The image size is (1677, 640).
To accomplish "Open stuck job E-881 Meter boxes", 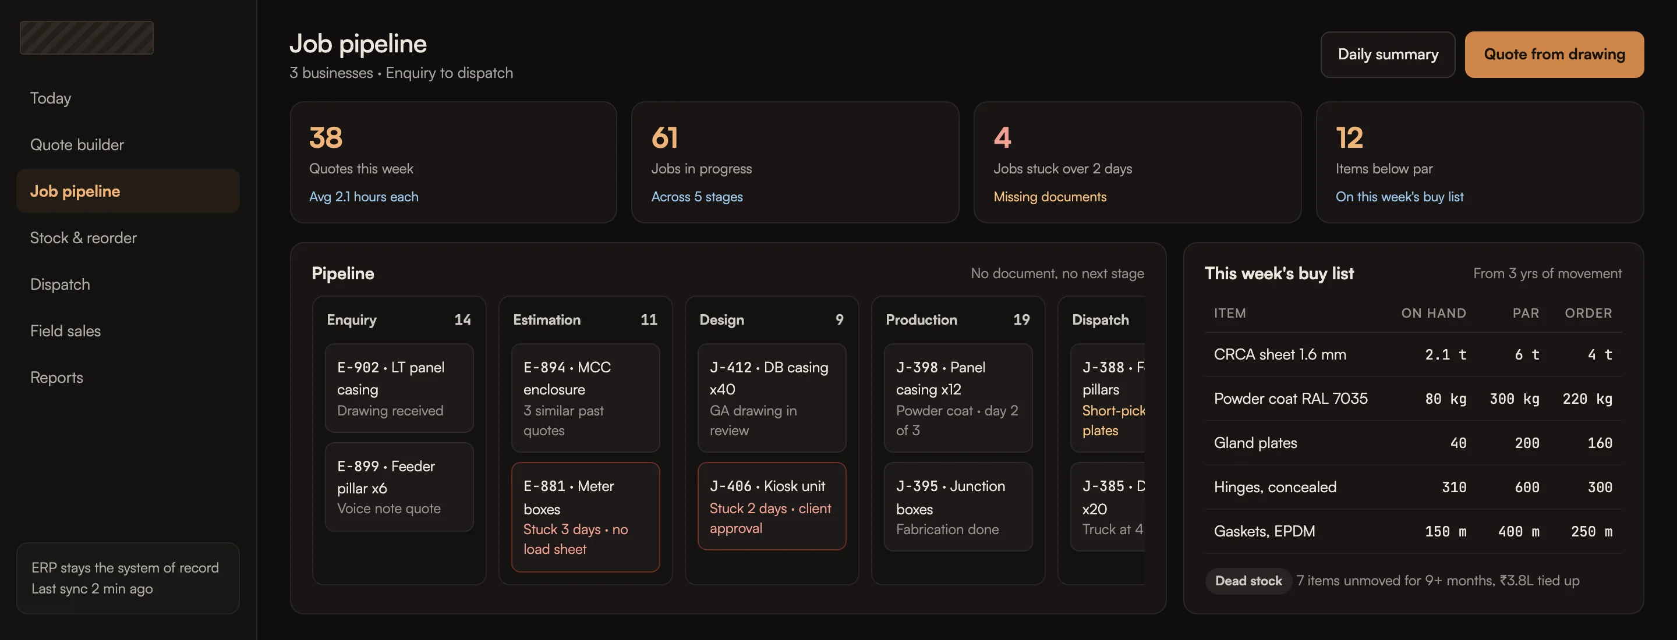I will tap(585, 517).
